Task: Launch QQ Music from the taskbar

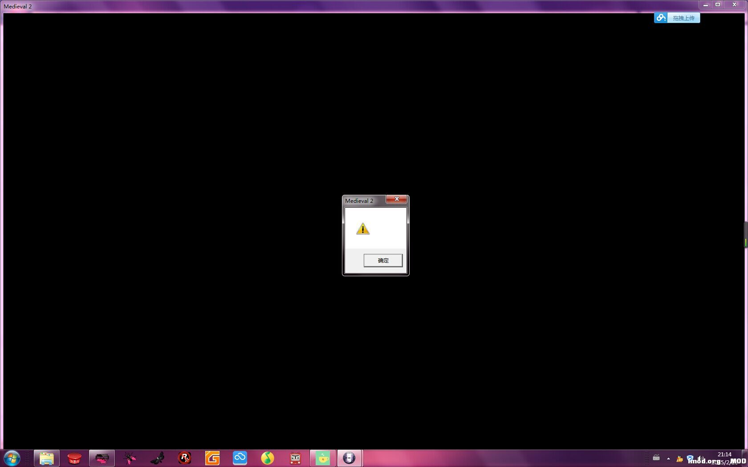Action: click(268, 458)
